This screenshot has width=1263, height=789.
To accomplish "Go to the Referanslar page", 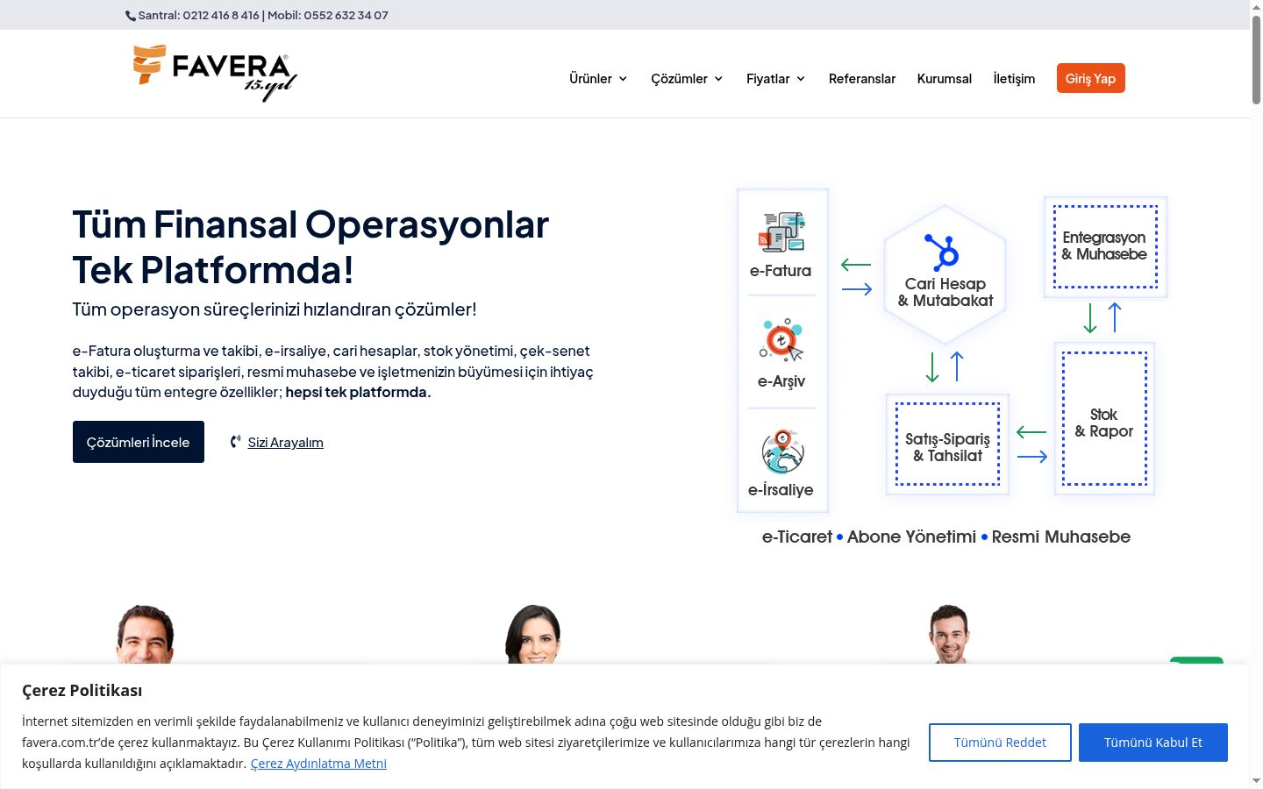I will click(862, 79).
